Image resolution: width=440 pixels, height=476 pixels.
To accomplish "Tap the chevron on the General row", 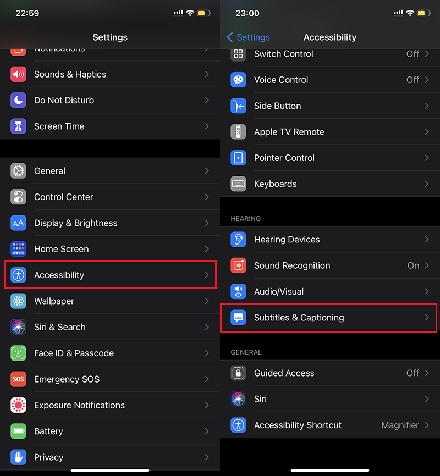I will [207, 171].
